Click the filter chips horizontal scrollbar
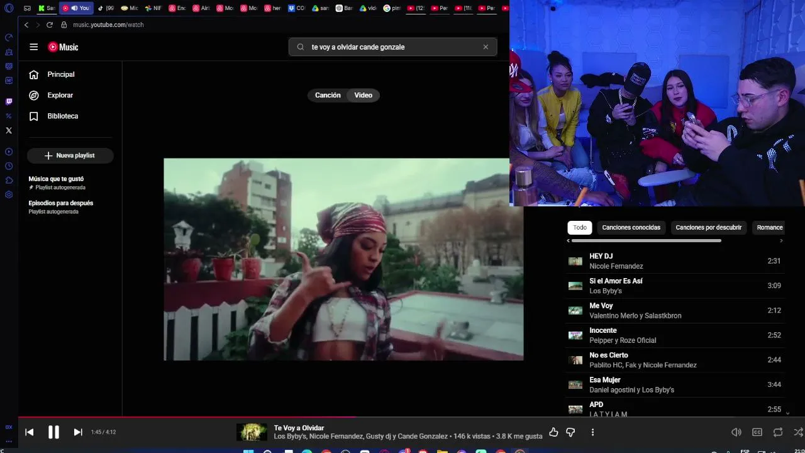Viewport: 805px width, 453px height. click(x=646, y=240)
